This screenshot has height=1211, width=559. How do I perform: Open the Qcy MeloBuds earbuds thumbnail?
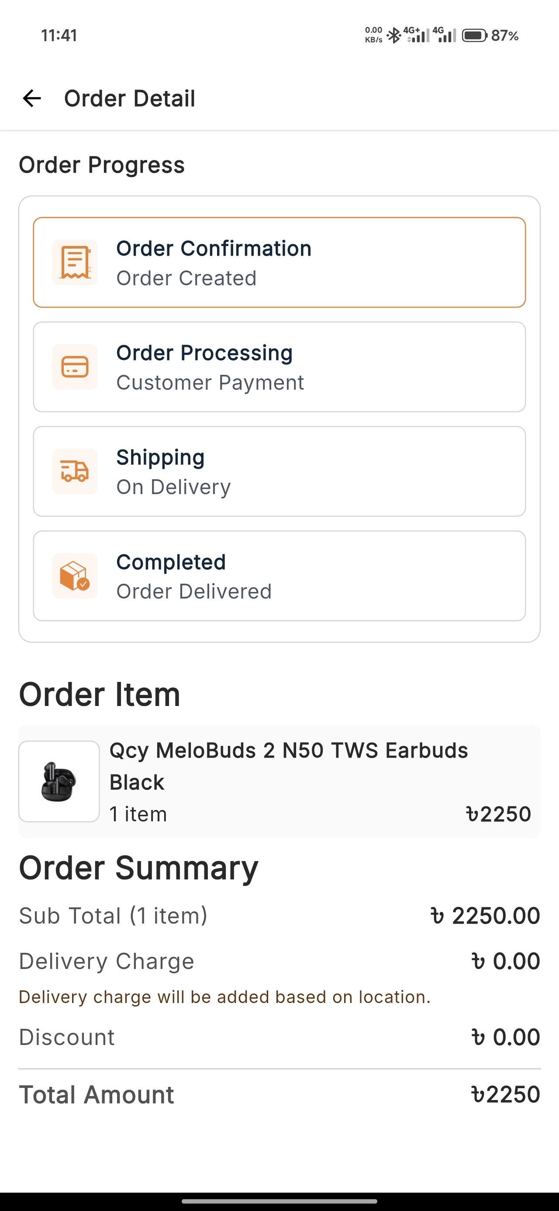pos(59,781)
